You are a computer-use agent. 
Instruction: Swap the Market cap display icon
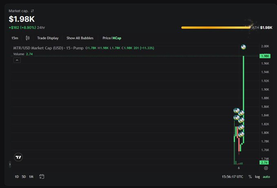[32, 11]
